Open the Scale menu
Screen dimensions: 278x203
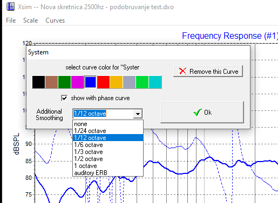(x=30, y=20)
